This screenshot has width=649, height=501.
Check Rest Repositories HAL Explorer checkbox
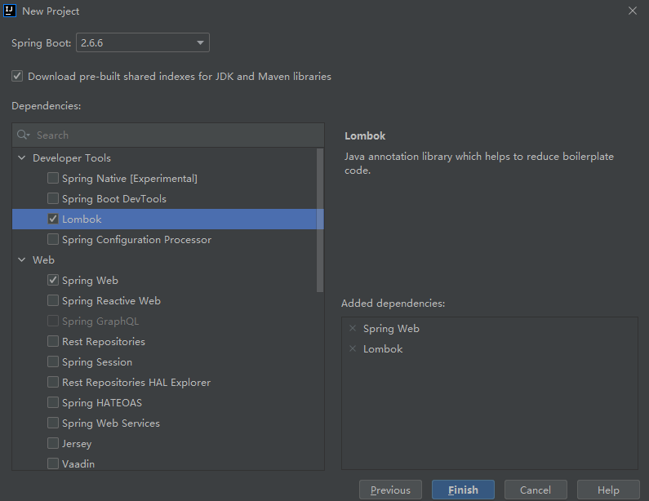click(53, 382)
